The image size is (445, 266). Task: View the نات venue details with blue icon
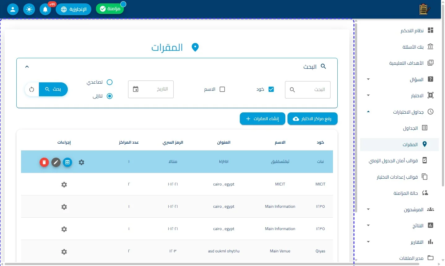point(67,162)
